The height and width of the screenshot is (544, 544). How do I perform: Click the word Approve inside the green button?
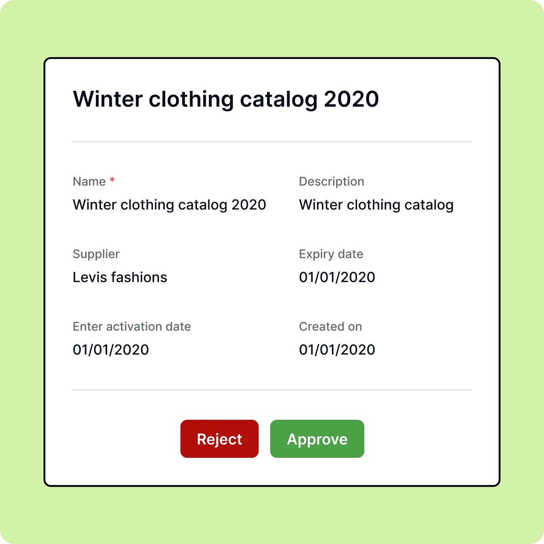click(x=317, y=439)
